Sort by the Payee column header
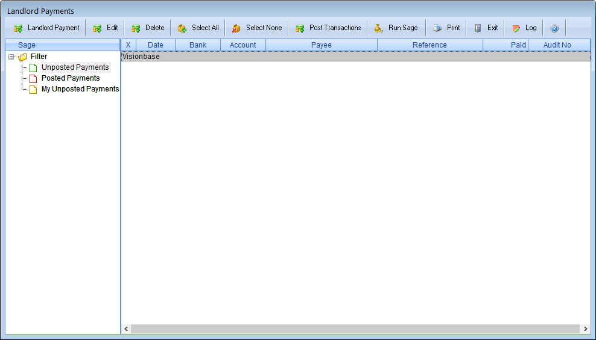 (321, 45)
